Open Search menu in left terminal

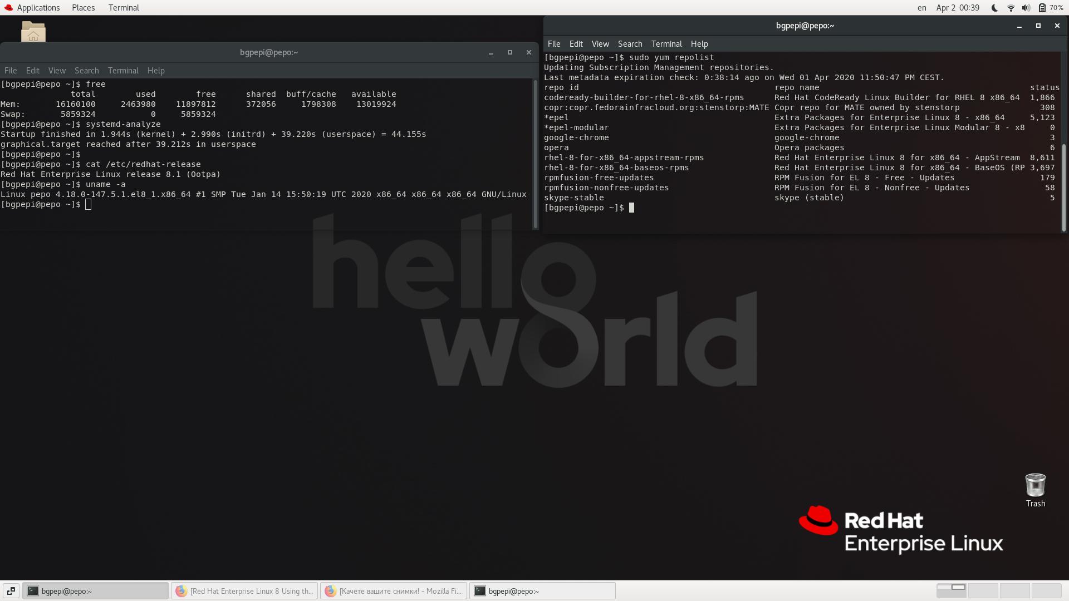pyautogui.click(x=86, y=71)
